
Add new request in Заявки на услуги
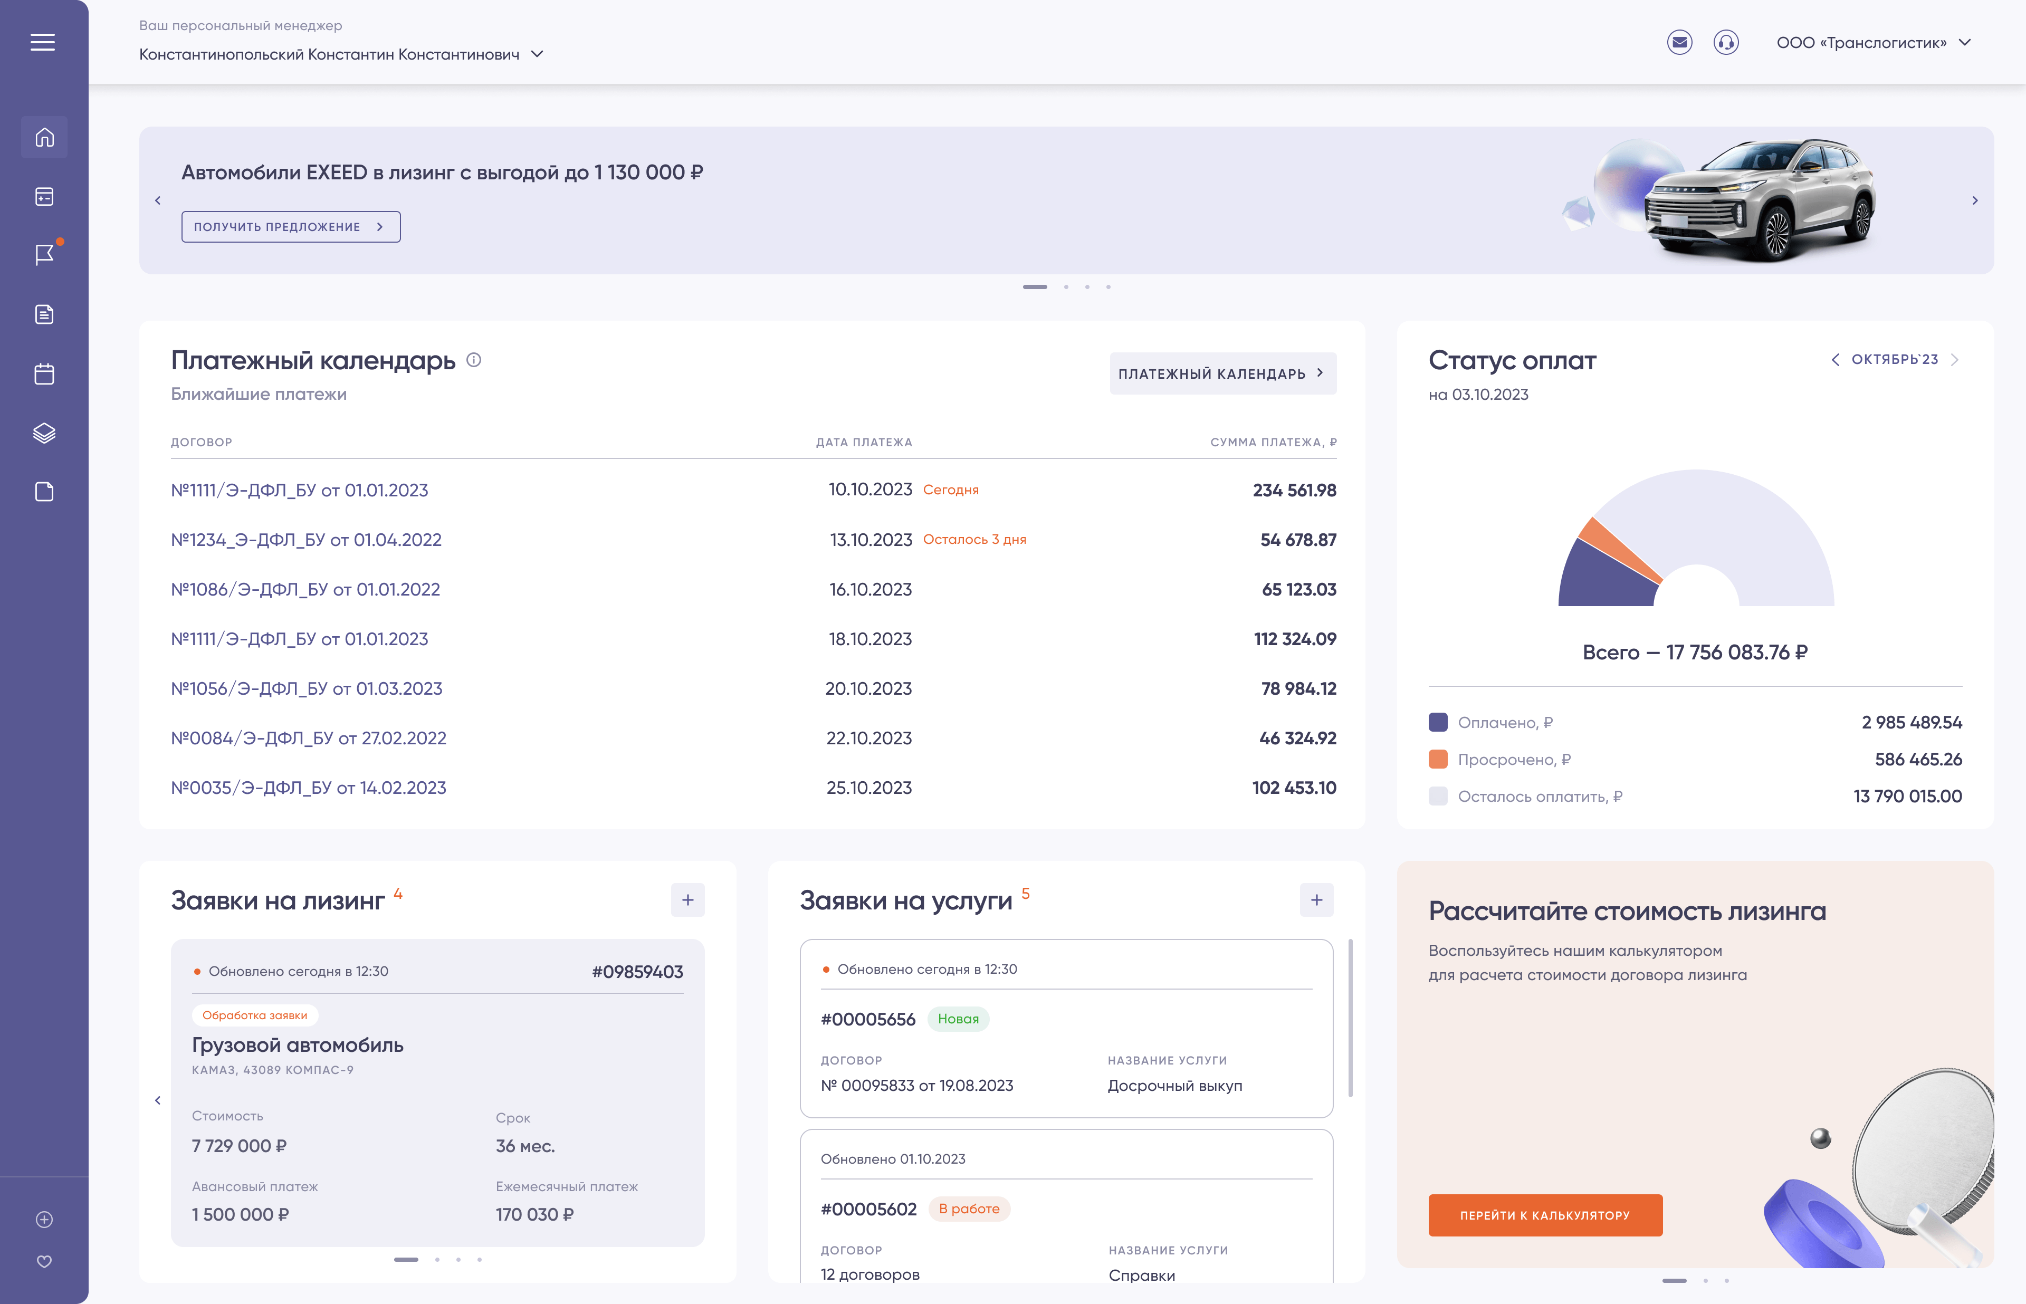point(1316,900)
